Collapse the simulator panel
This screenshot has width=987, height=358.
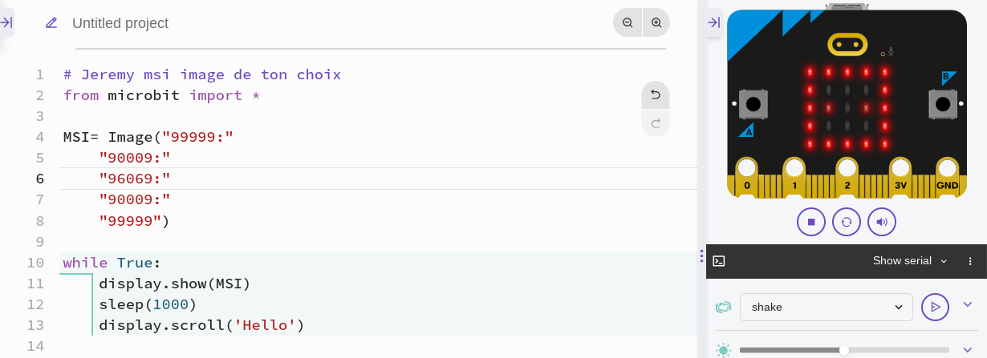(x=713, y=22)
